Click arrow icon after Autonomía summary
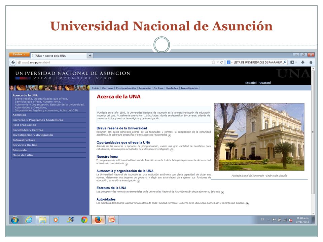This screenshot has height=242, width=323. tap(138, 181)
